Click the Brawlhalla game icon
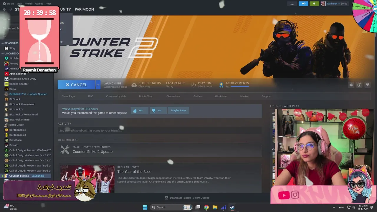Screen dimensions: 377x212 [6, 140]
